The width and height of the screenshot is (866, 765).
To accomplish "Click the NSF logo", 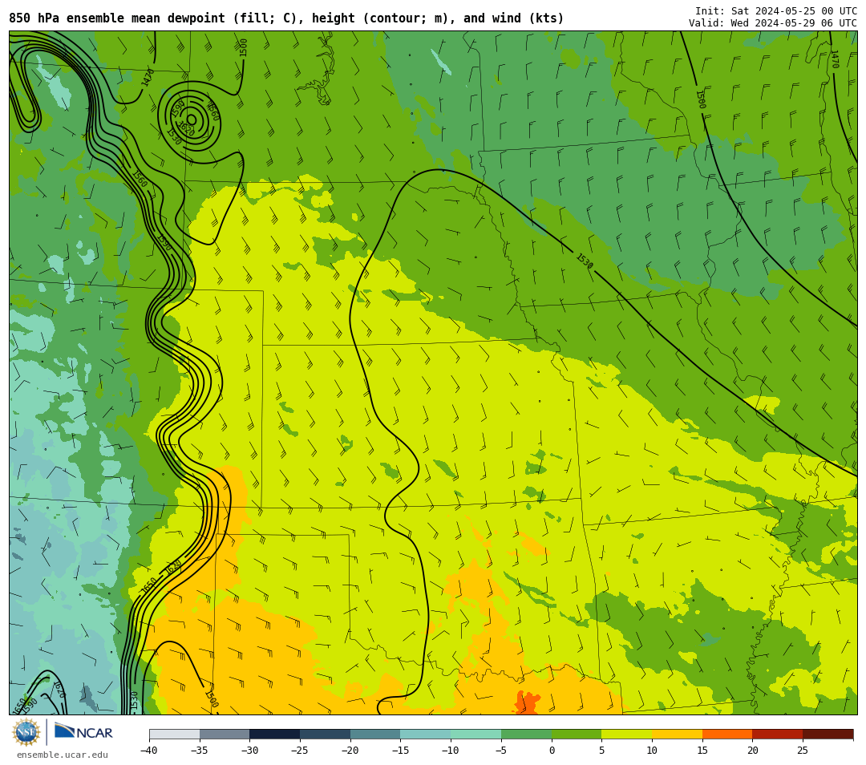I will 26,732.
